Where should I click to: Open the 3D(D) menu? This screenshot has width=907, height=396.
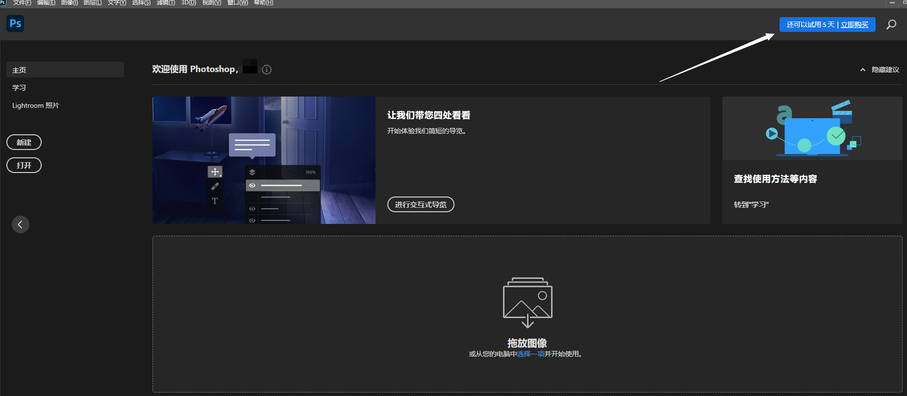click(x=189, y=3)
